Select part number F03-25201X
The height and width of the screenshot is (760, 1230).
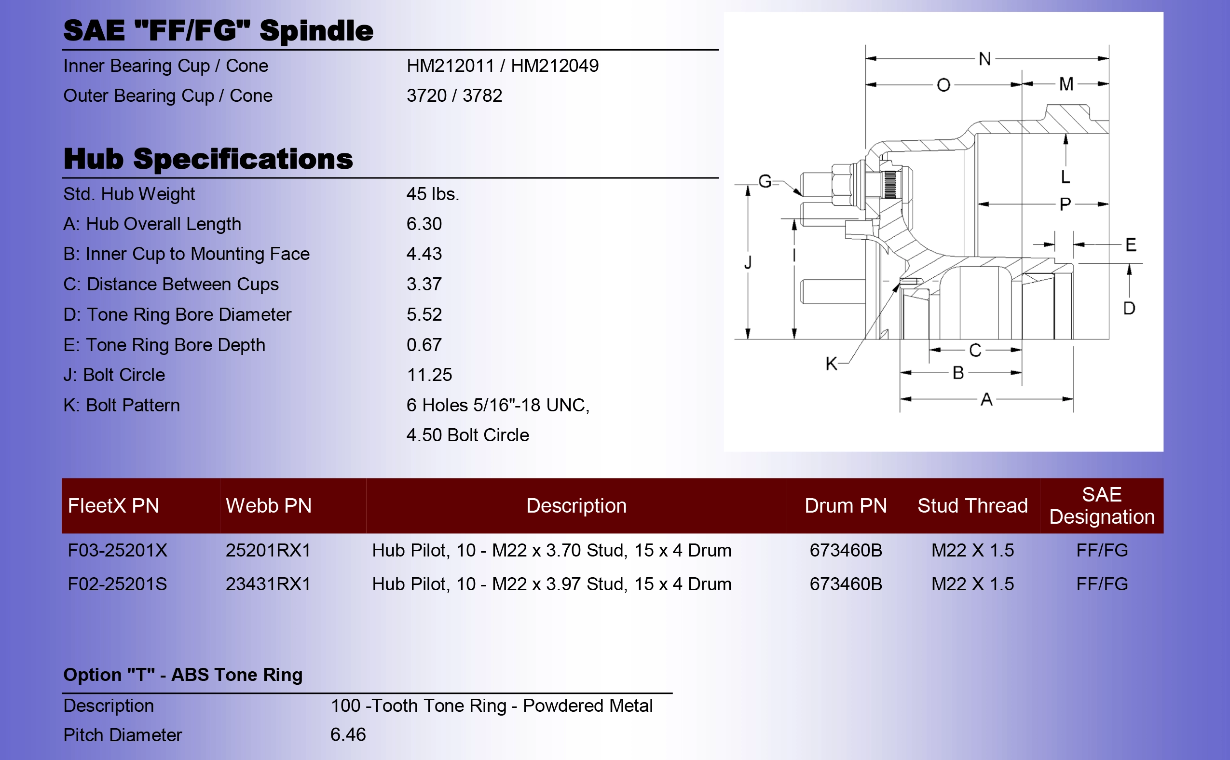point(117,550)
